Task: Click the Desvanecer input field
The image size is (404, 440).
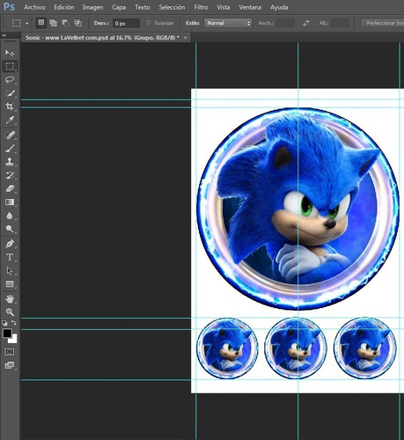Action: [126, 23]
